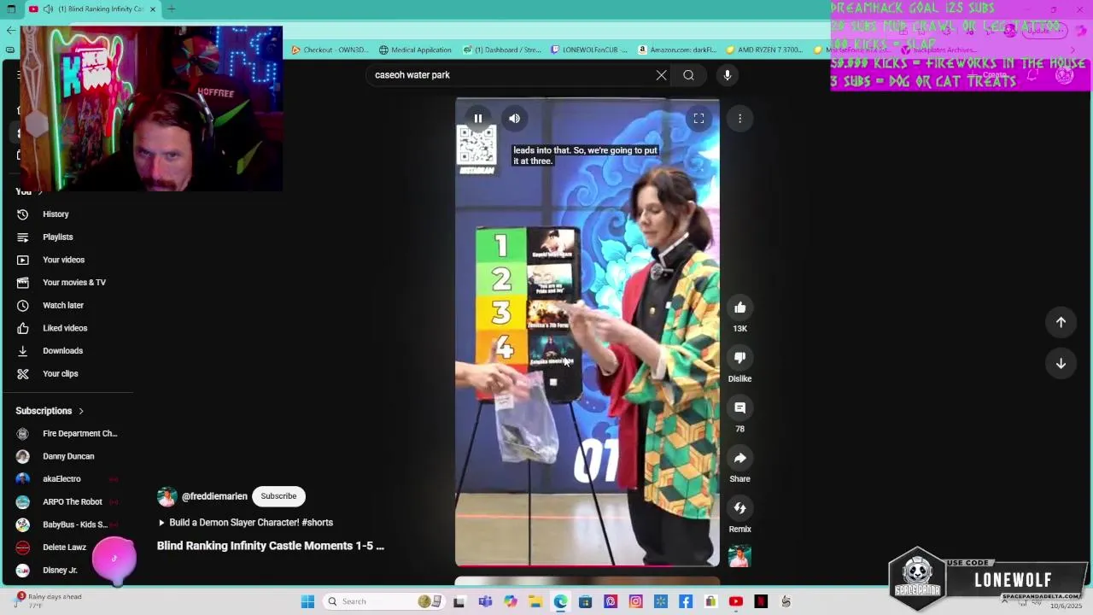This screenshot has width=1093, height=615.
Task: Start voice search with the microphone
Action: [x=728, y=75]
